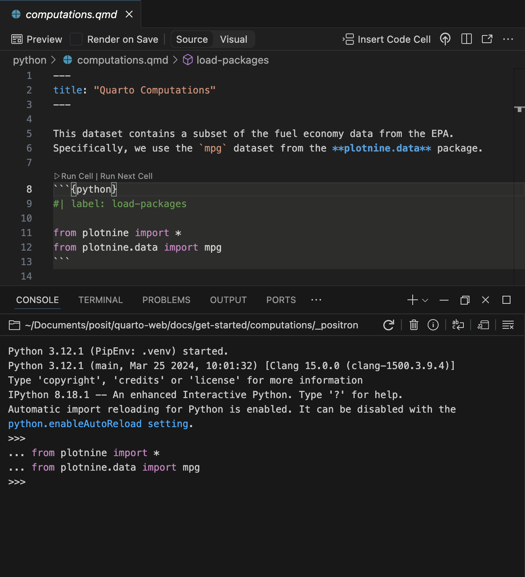
Task: Click the open in editor console icon
Action: (483, 325)
